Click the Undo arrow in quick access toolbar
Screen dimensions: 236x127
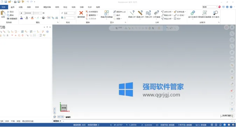[x=28, y=2]
